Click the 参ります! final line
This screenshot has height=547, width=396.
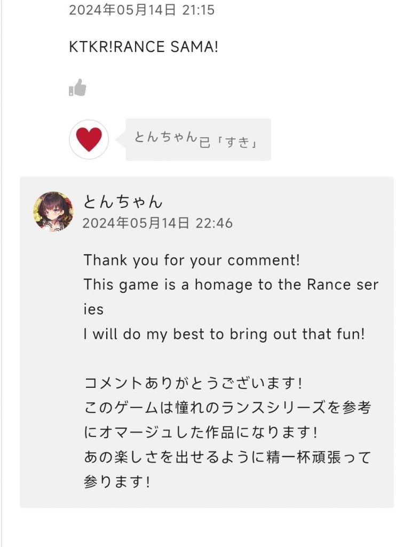[x=117, y=481]
